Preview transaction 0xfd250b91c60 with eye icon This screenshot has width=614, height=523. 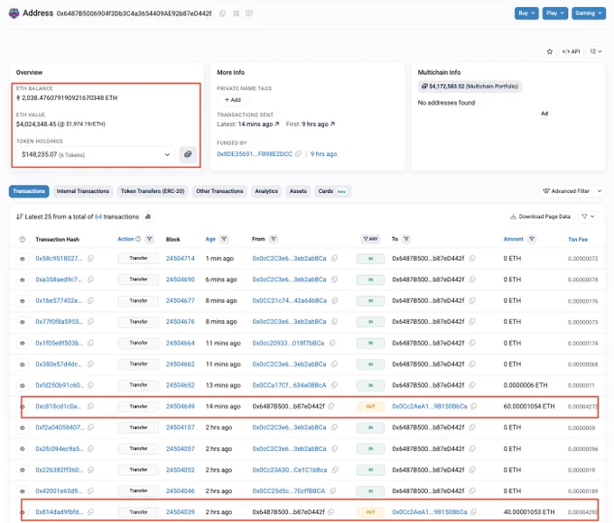point(23,385)
